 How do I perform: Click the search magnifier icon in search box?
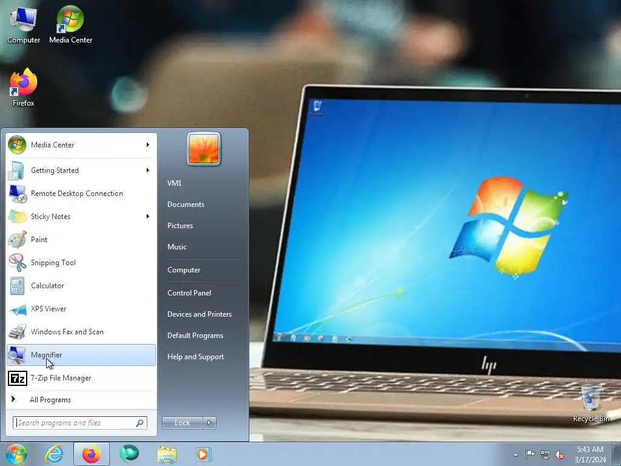(x=140, y=423)
